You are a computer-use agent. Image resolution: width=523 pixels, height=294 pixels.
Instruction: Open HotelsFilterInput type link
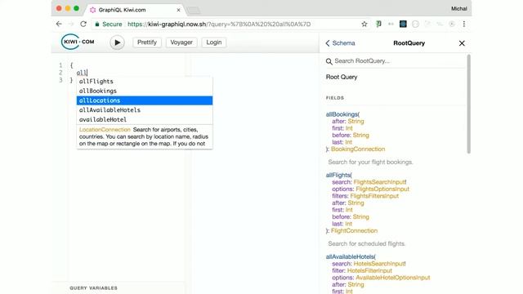(369, 270)
